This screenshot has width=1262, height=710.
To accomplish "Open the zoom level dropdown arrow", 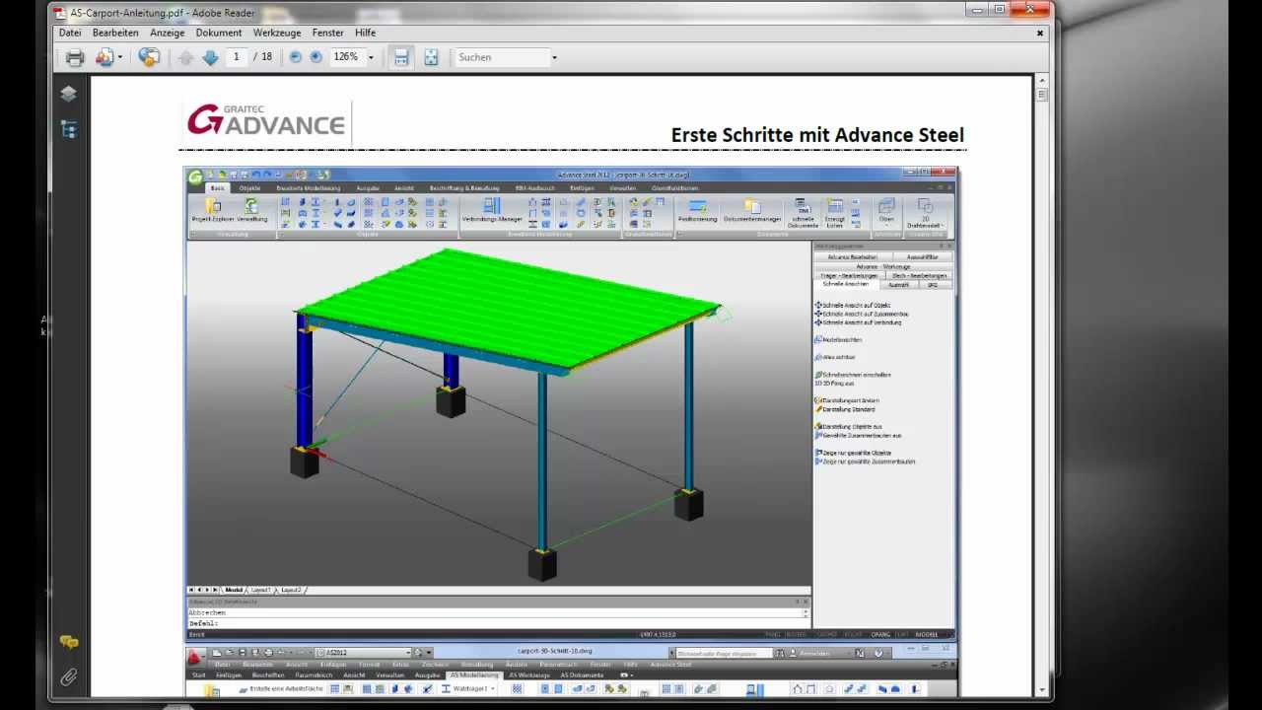I will tap(371, 57).
